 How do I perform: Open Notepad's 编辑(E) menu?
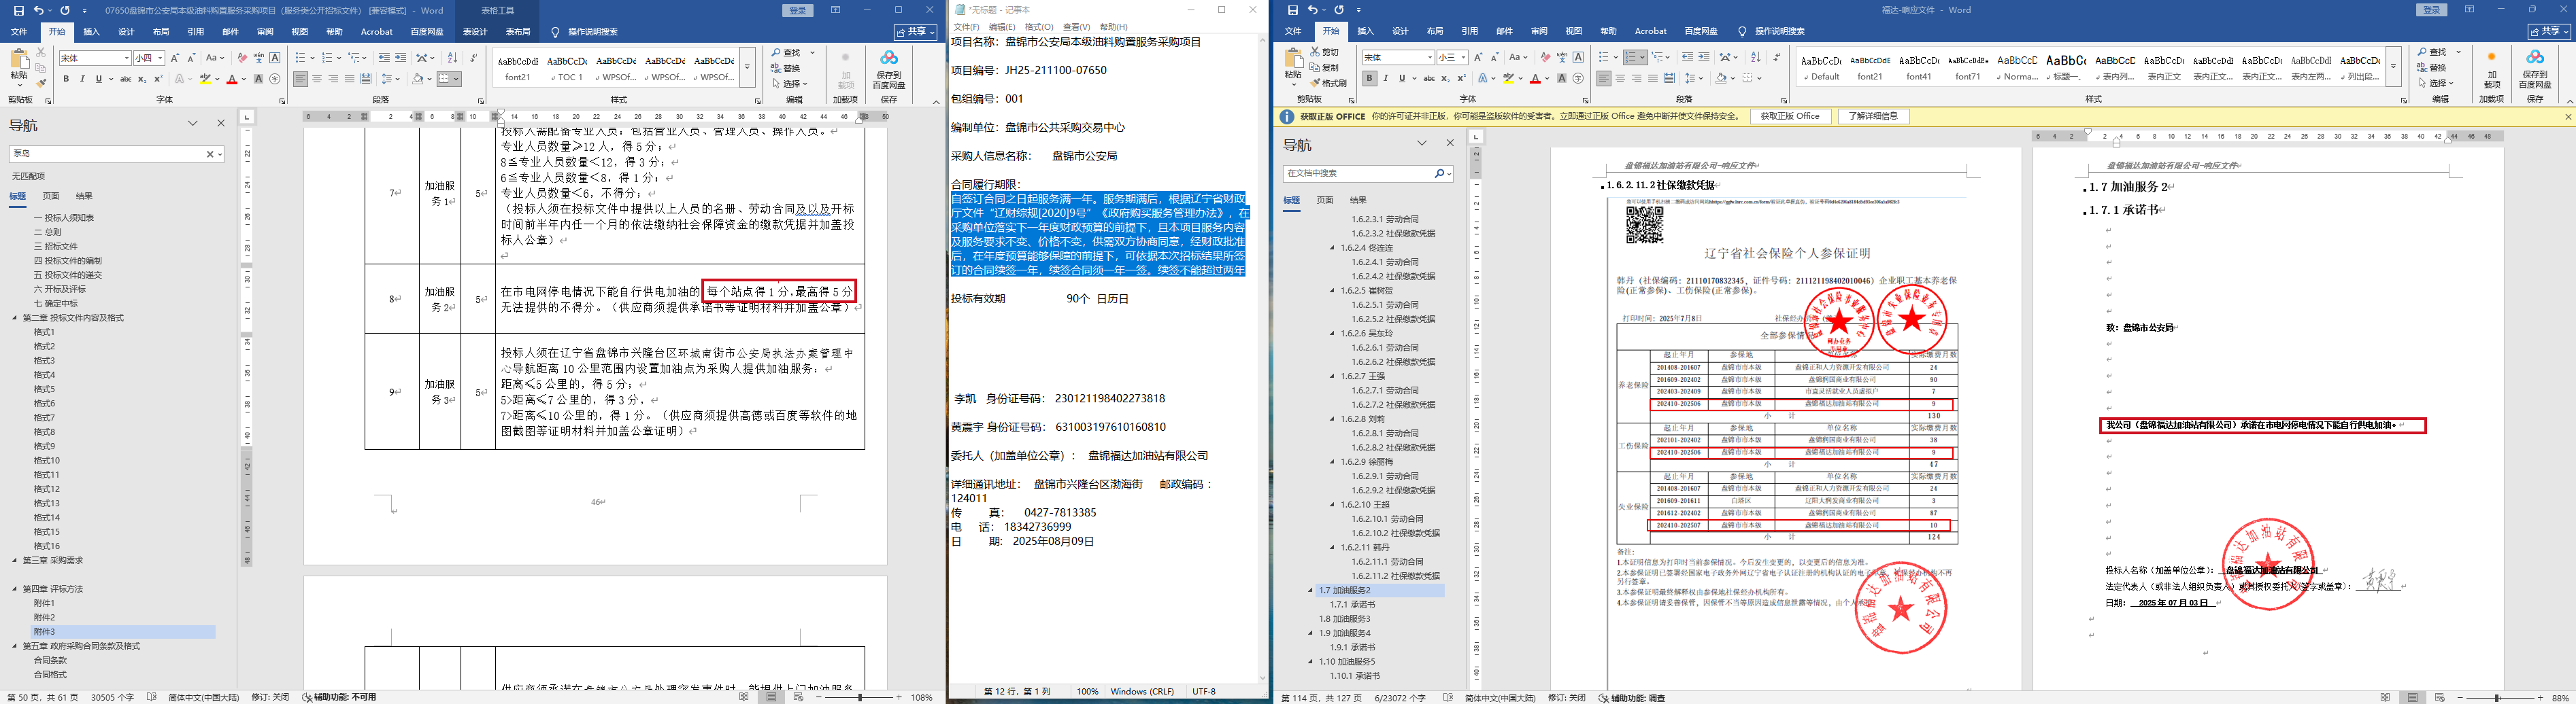(1001, 27)
